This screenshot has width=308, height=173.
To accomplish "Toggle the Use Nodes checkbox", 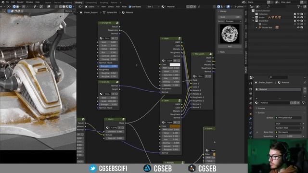I will (x=130, y=7).
